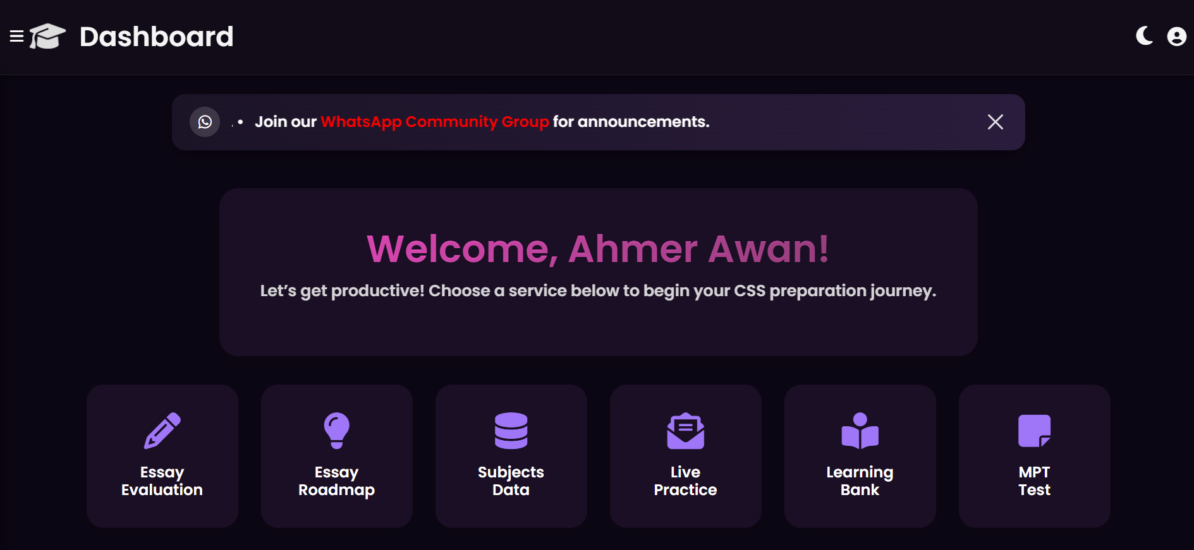Screen dimensions: 1194x550
Task: Click the lightbulb icon for Essay Roadmap
Action: tap(337, 431)
